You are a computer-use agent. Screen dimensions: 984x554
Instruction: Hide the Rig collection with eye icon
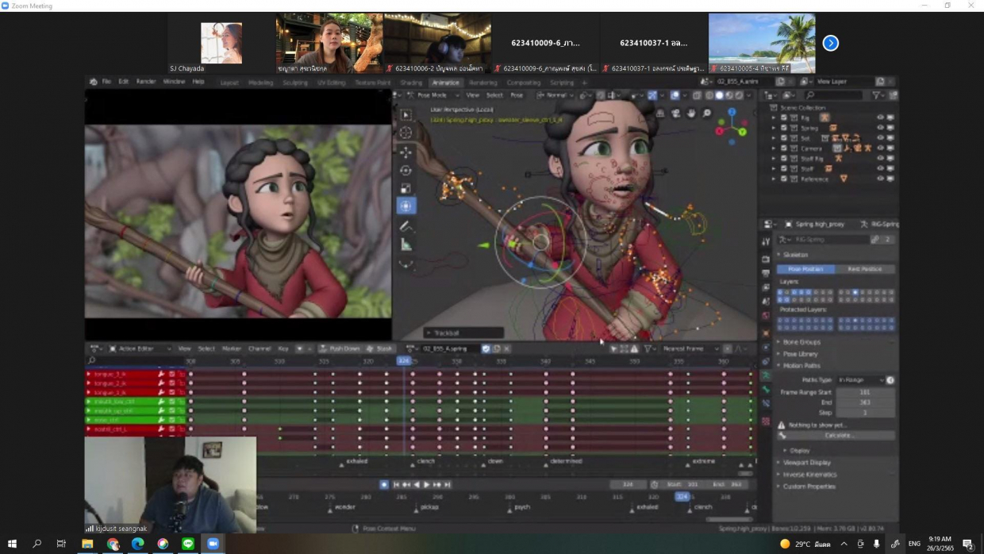[879, 117]
